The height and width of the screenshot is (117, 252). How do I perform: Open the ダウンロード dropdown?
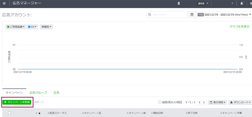[x=240, y=102]
